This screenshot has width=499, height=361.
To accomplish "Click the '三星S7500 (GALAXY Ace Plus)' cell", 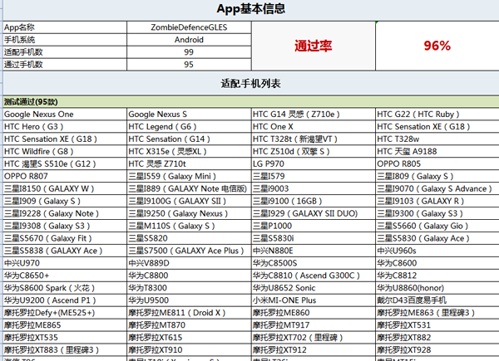I will pos(189,251).
